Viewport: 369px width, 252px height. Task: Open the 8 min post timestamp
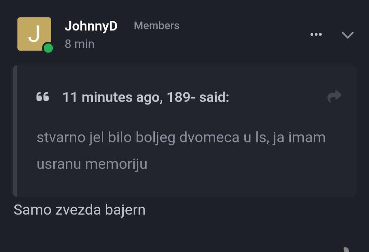[x=80, y=44]
